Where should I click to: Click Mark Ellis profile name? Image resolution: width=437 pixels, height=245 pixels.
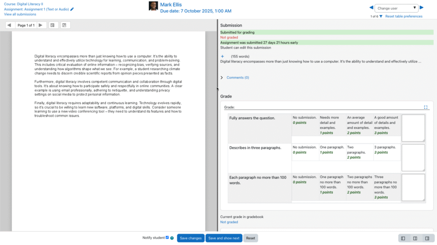pyautogui.click(x=171, y=5)
